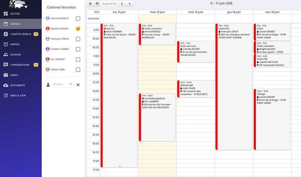Open the Vêlage event for Lionel GIRARD

272,120
